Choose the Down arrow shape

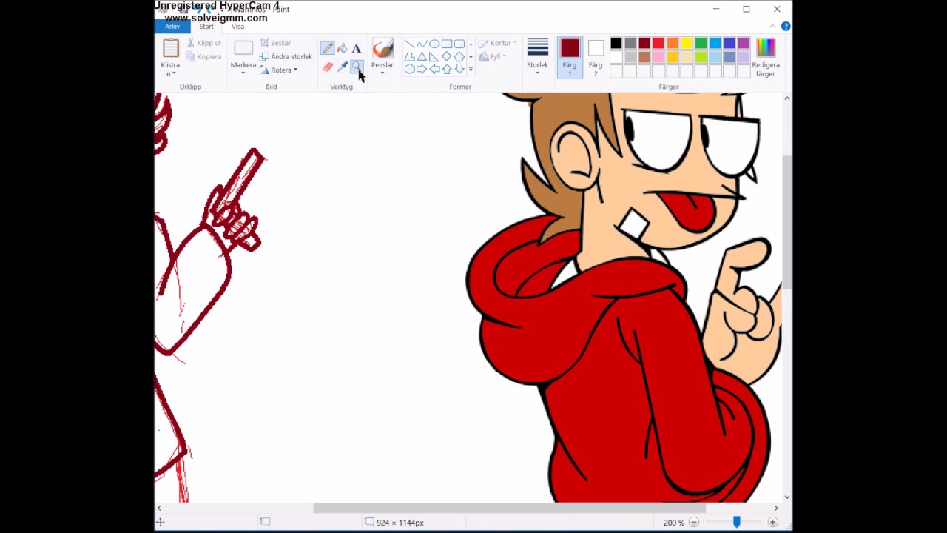click(x=459, y=69)
